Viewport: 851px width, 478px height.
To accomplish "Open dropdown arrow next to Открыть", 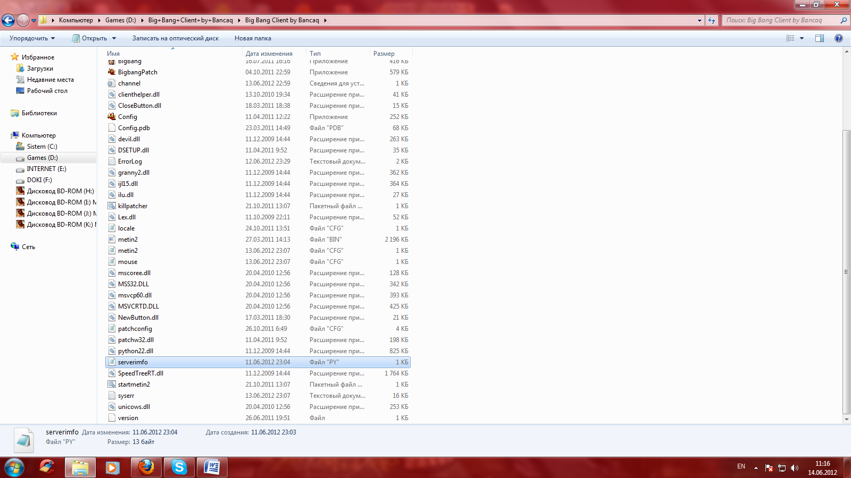I will click(114, 38).
